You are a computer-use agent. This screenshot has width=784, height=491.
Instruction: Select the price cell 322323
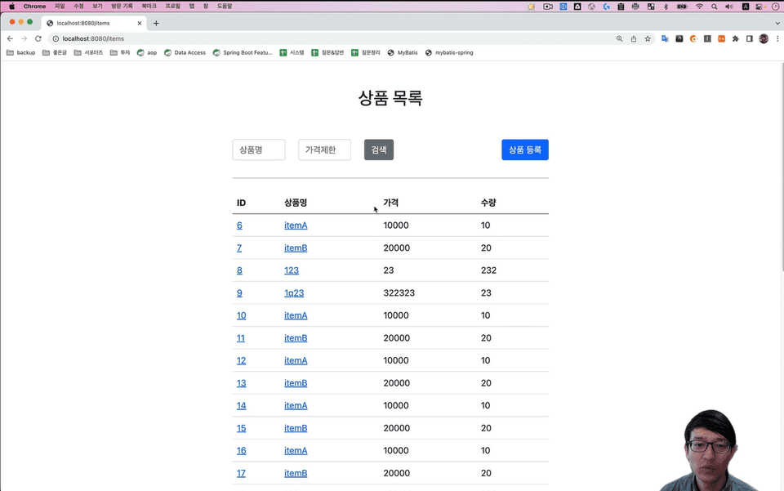(399, 292)
